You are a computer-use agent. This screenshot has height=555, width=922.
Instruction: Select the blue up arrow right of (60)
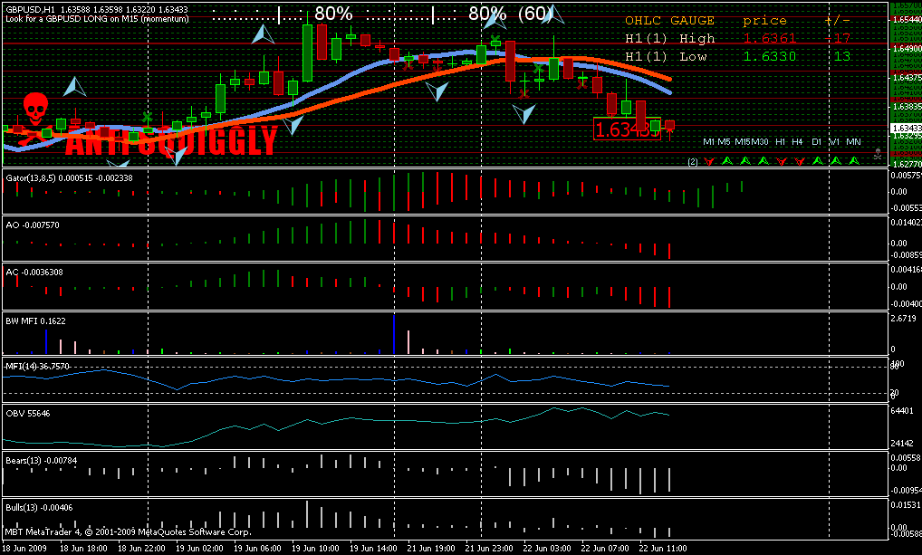(554, 14)
